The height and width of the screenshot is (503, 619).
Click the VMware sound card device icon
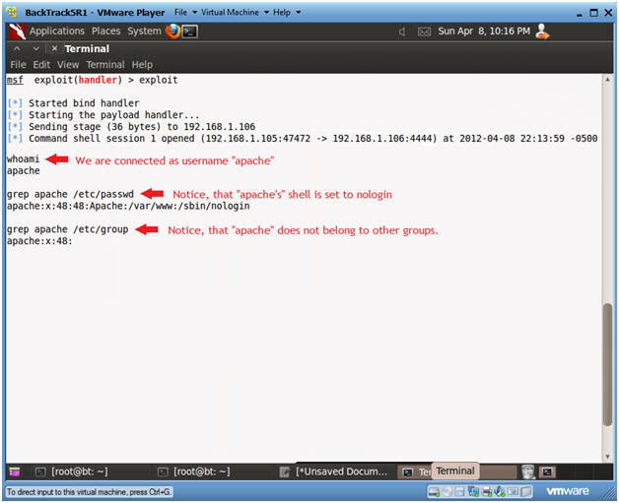(x=513, y=491)
